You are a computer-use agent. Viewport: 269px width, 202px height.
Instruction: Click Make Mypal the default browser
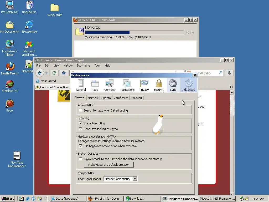click(x=108, y=165)
